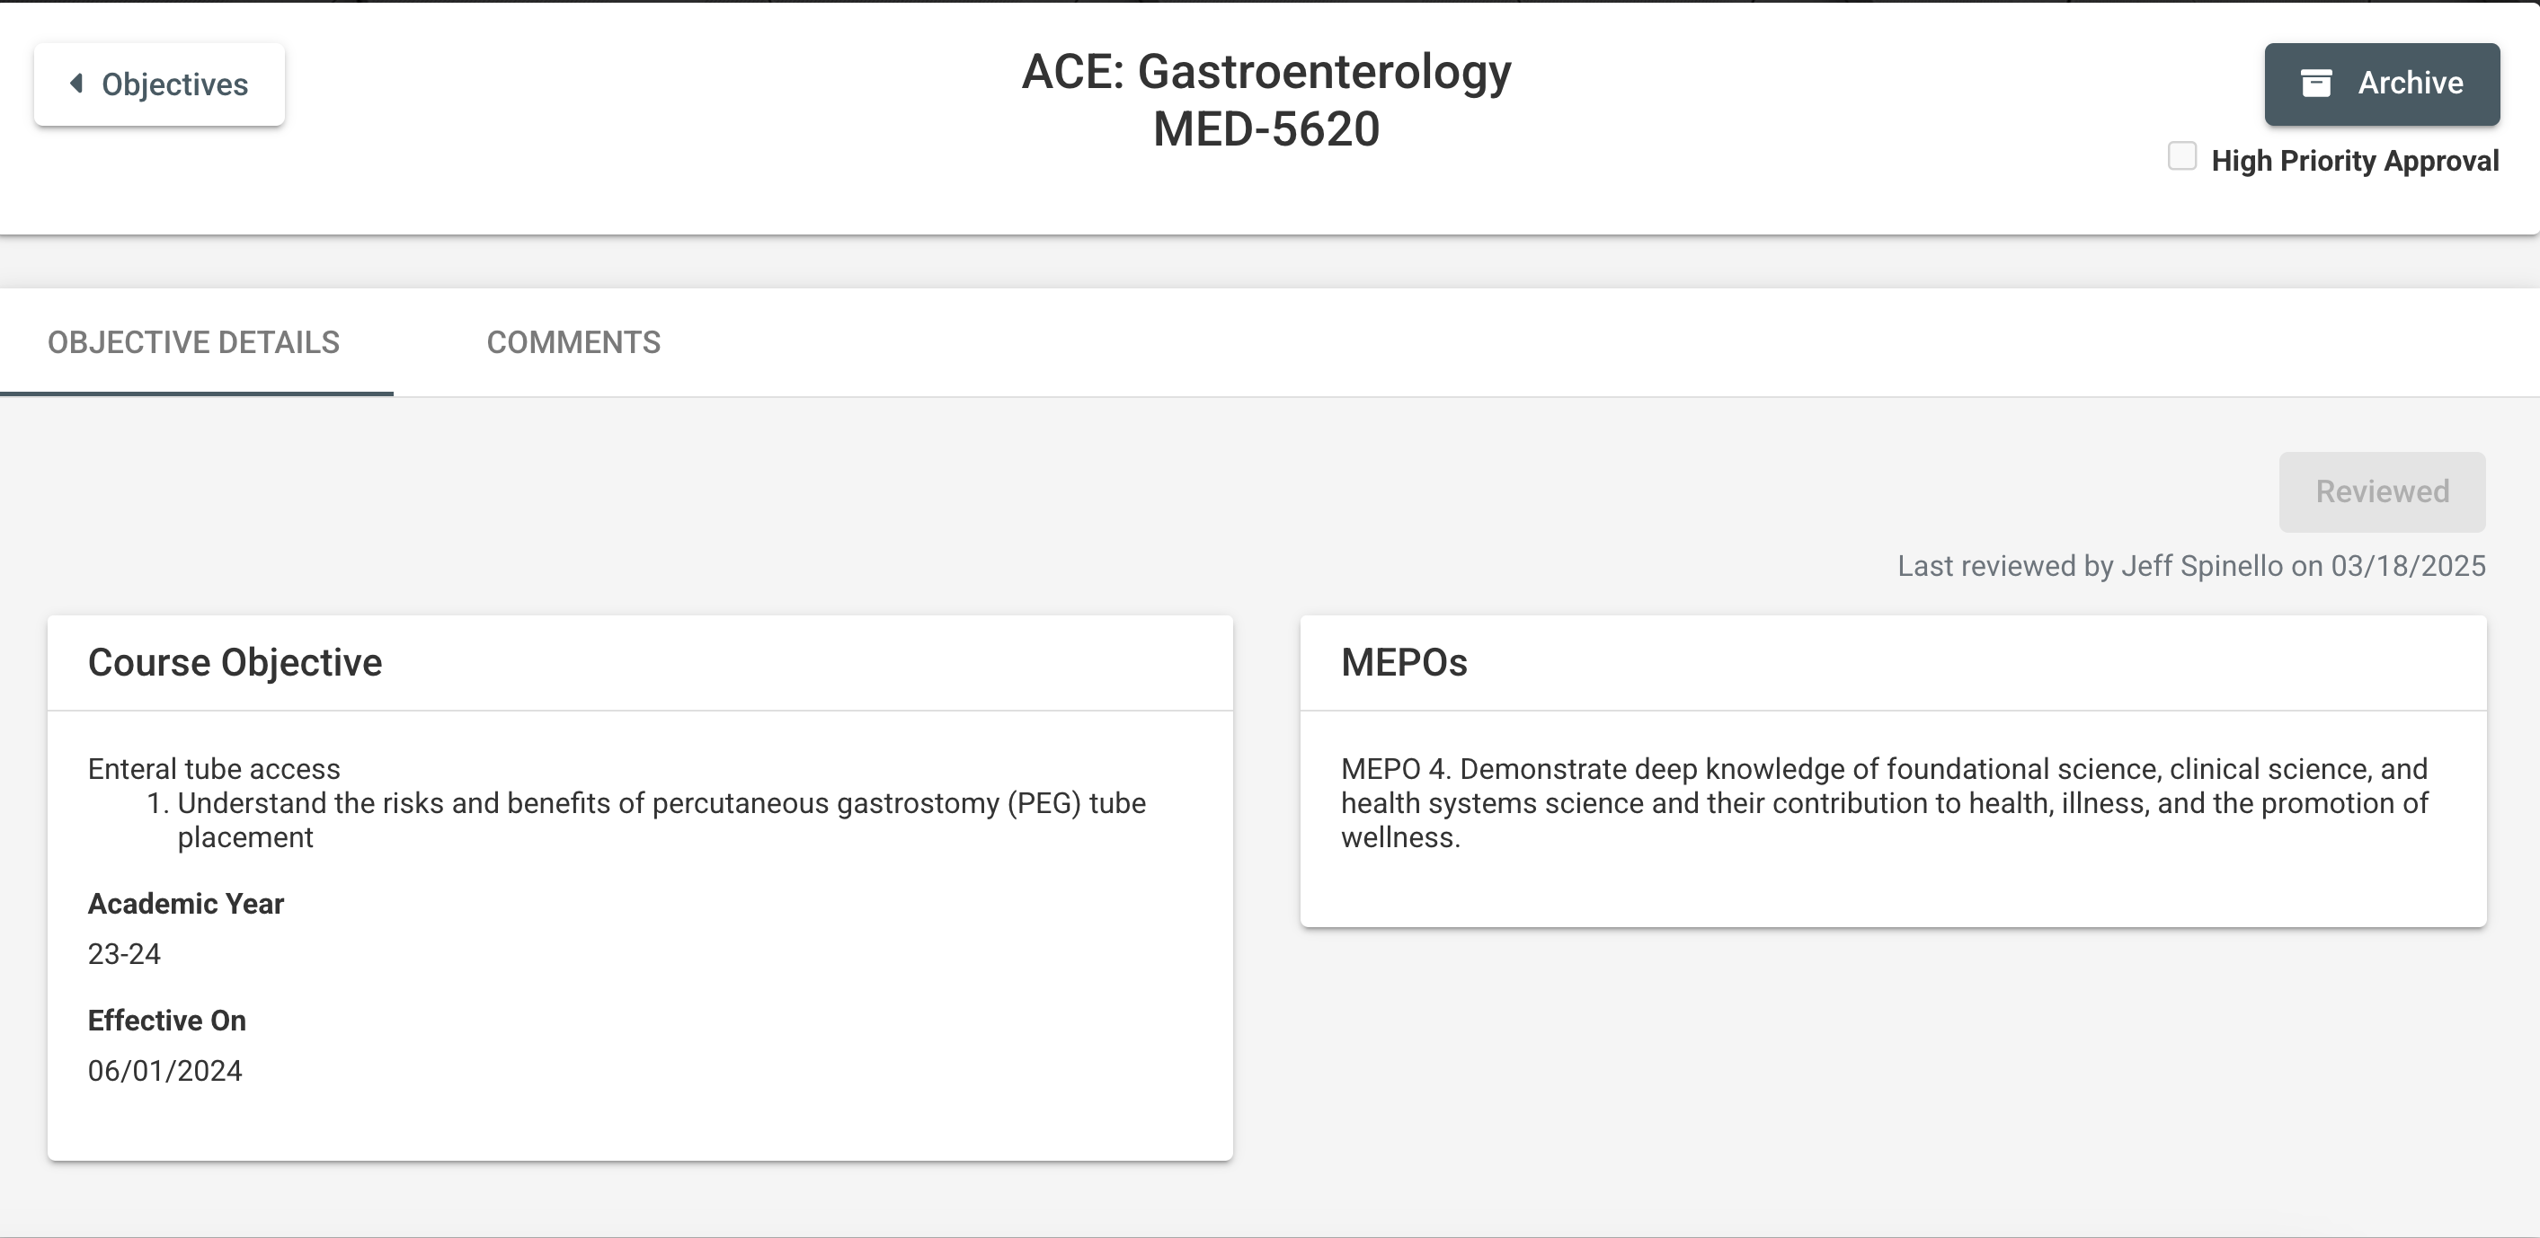
Task: Click the Academic Year label
Action: point(185,904)
